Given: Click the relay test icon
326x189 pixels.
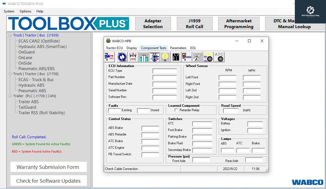Looking at the screenshot, I should (175, 57).
